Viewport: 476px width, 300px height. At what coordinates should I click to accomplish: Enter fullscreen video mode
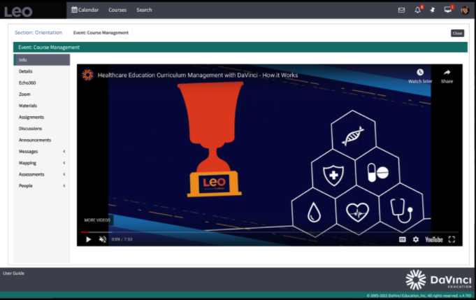tap(452, 239)
